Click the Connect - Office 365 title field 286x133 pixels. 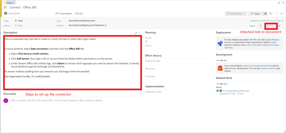[23, 7]
